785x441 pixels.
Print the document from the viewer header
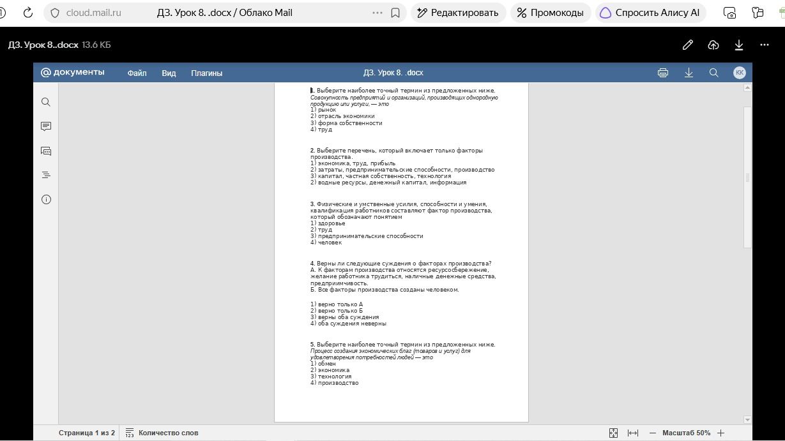663,73
